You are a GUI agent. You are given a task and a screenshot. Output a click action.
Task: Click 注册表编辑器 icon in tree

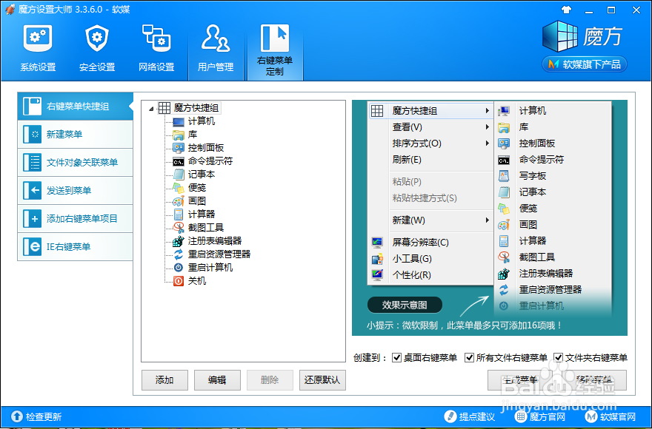point(179,241)
